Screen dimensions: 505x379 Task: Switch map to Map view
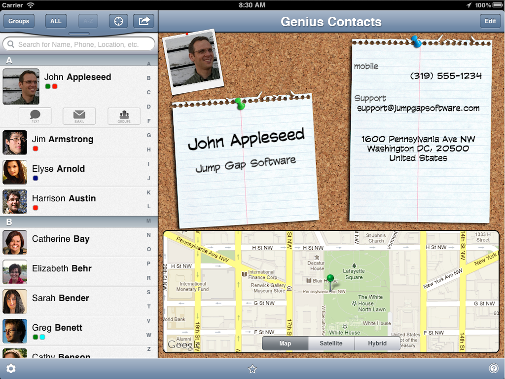[286, 343]
